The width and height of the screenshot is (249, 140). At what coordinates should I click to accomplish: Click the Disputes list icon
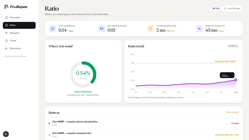point(6,33)
